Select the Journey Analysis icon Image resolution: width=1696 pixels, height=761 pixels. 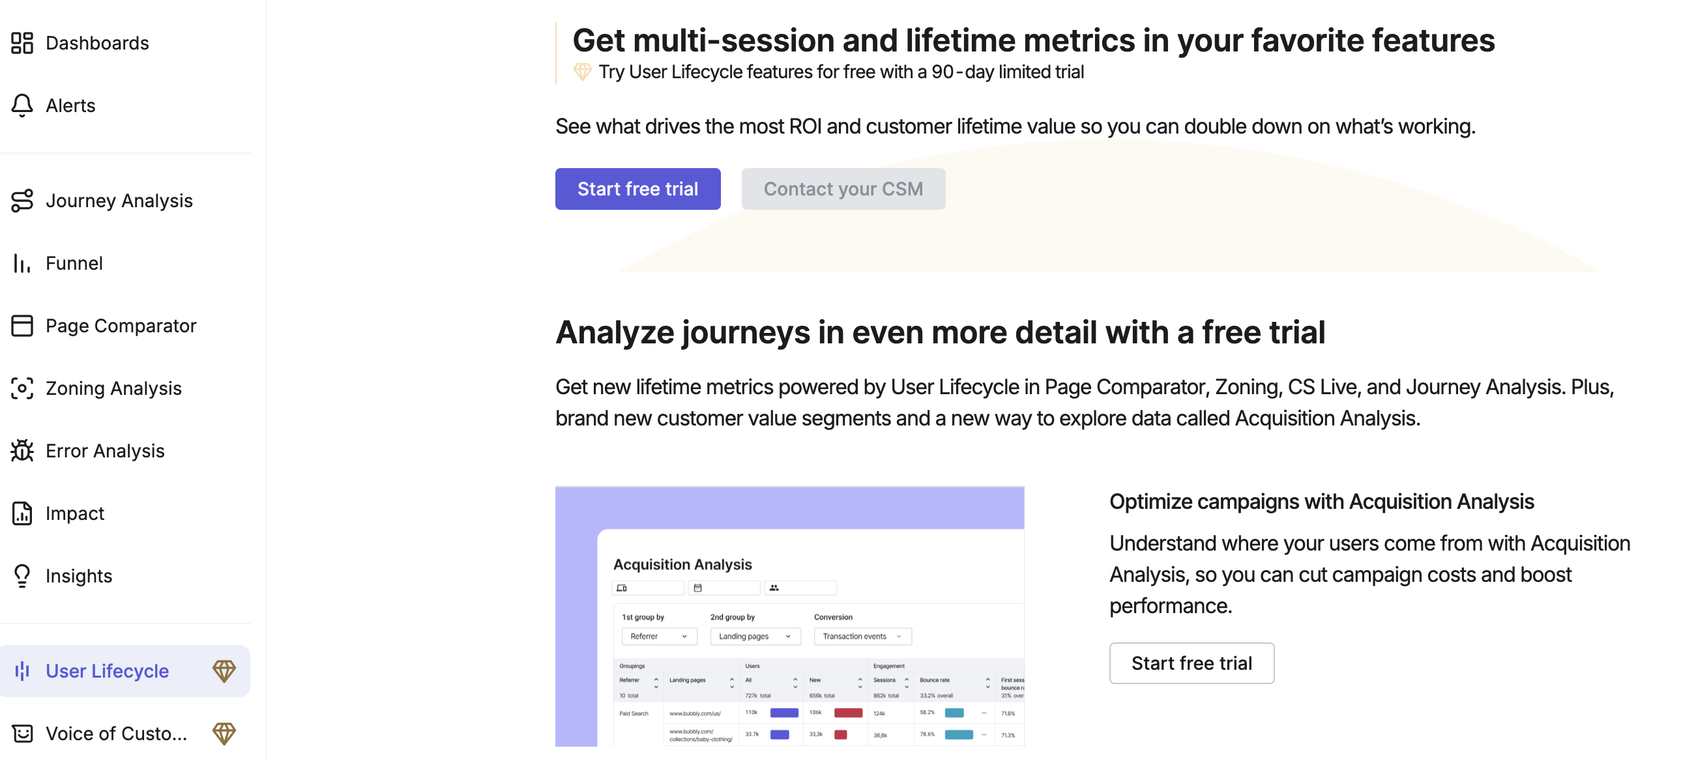pyautogui.click(x=22, y=201)
